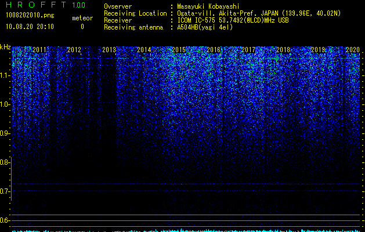
Task: Select observer name Masayuki Kobayashi
Action: [x=208, y=6]
